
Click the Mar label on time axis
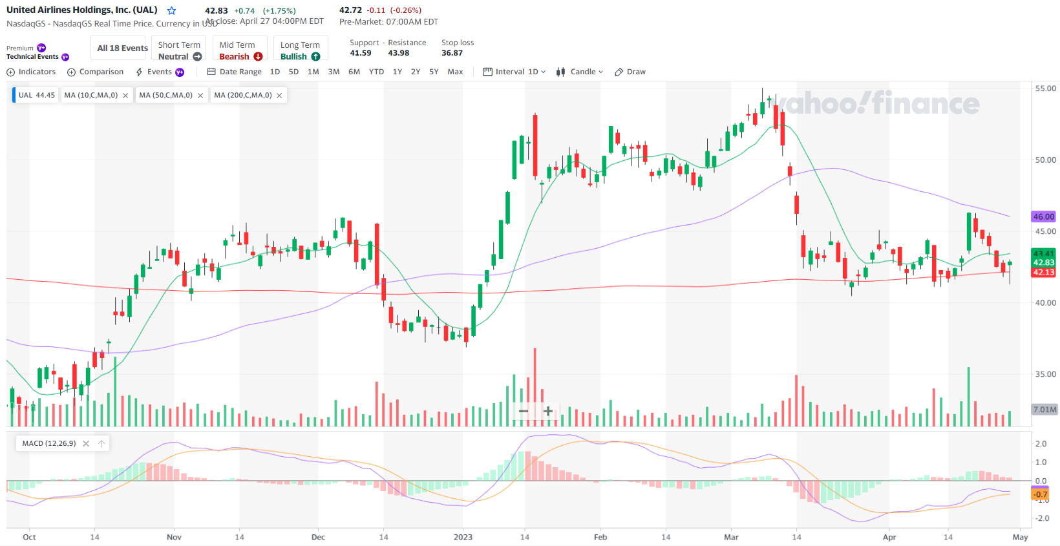tap(731, 537)
